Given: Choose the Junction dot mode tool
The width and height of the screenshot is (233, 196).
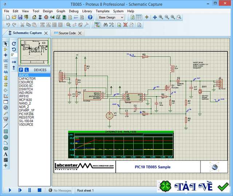Looking at the screenshot, I should [x=6, y=55].
